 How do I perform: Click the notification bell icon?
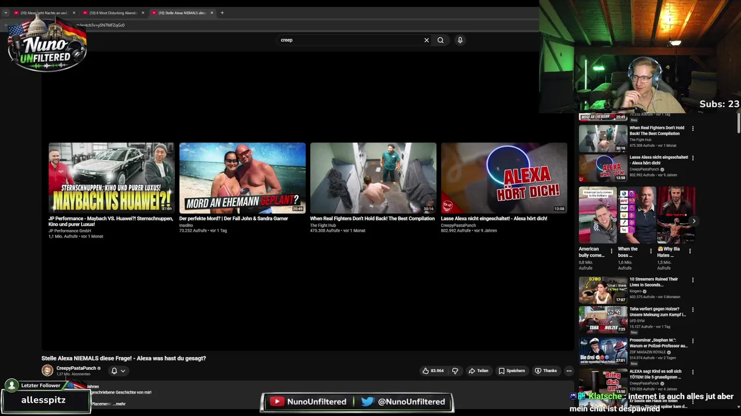(x=114, y=371)
